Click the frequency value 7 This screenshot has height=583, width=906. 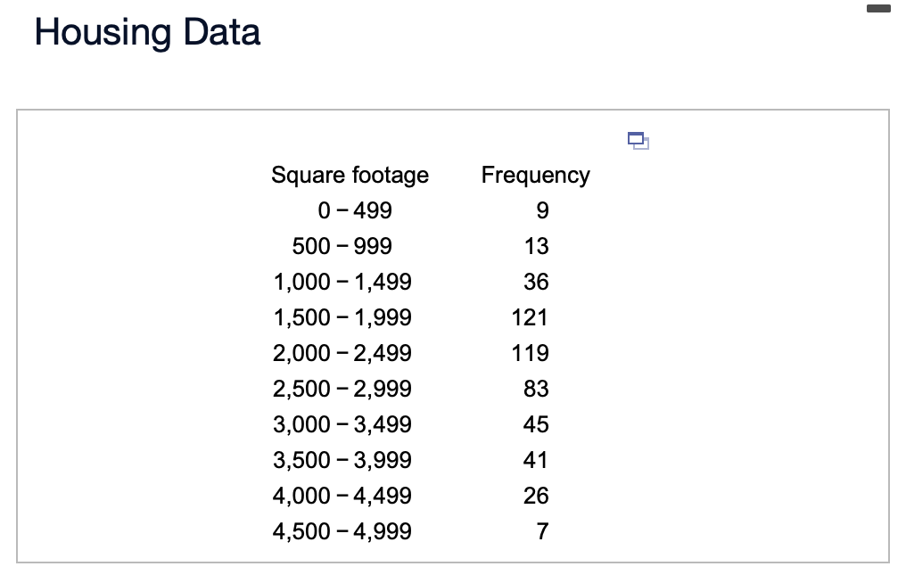pyautogui.click(x=542, y=531)
